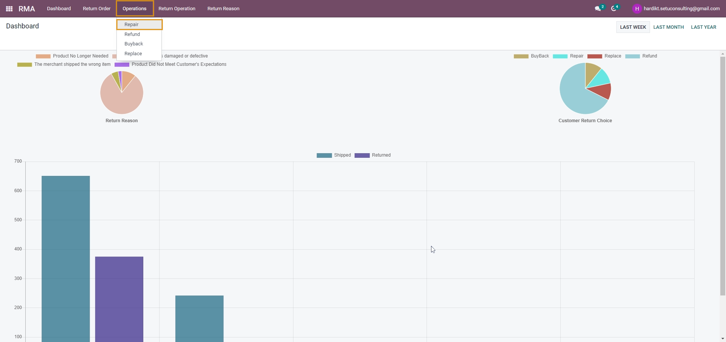Click the user avatar with letter H
Screen dimensions: 726x342
tap(637, 9)
